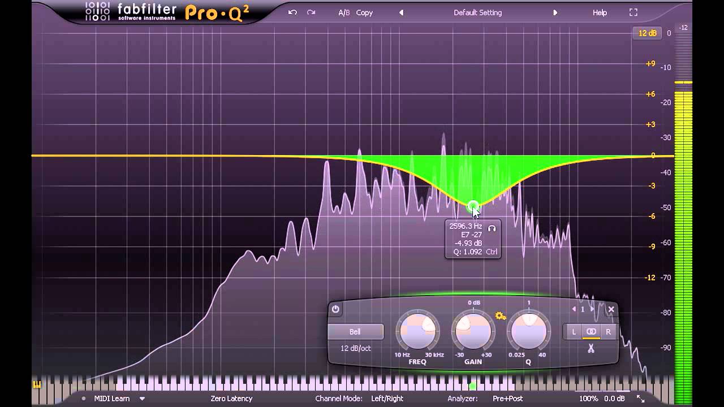The height and width of the screenshot is (407, 724).
Task: Open the Help menu
Action: [x=600, y=12]
